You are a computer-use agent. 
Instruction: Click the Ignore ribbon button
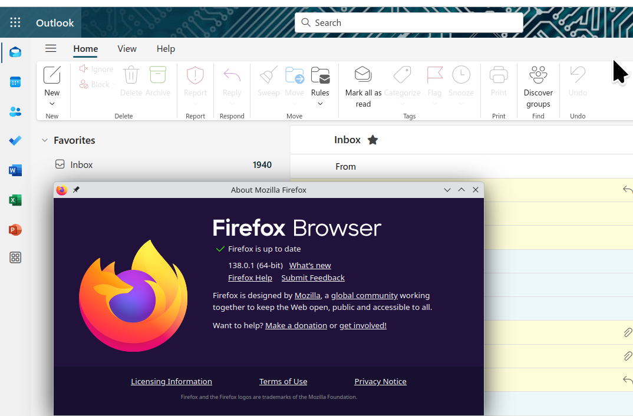pyautogui.click(x=97, y=69)
